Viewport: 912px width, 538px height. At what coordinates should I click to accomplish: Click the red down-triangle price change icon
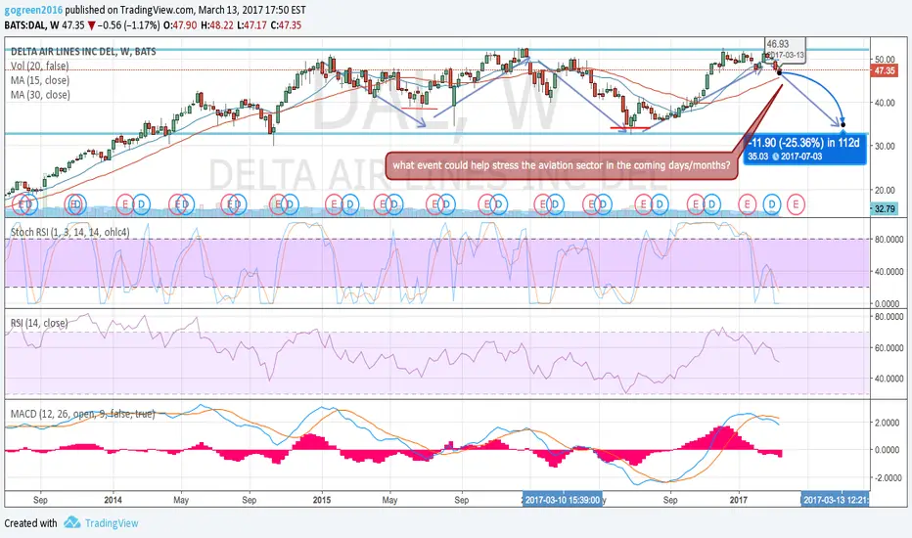point(91,25)
